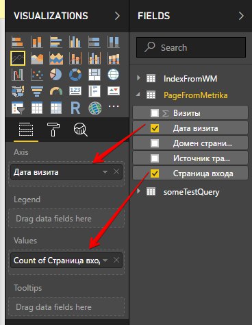This screenshot has width=252, height=325.
Task: Select the highlighted line chart visual
Action: [18, 58]
